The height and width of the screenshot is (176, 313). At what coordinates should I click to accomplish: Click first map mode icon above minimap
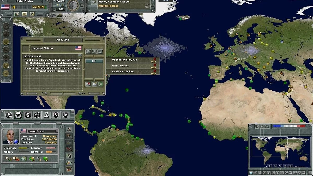[257, 126]
